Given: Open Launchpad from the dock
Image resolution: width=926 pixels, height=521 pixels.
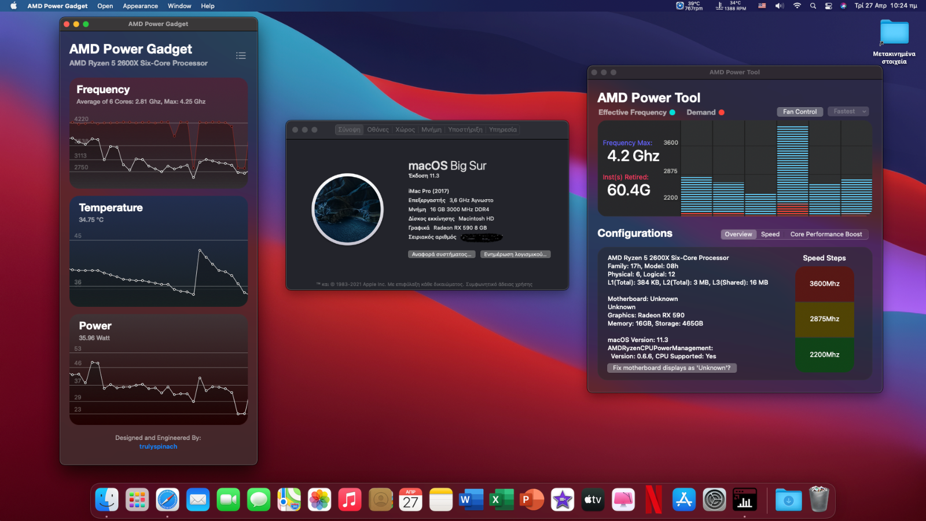Looking at the screenshot, I should (x=137, y=500).
